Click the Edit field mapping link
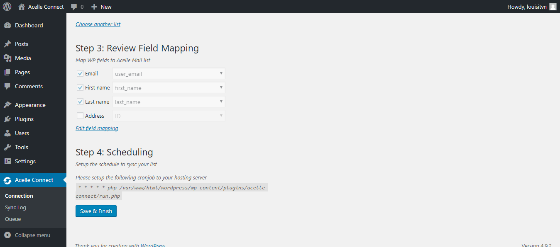Screen dimensions: 560x247 tap(97, 128)
